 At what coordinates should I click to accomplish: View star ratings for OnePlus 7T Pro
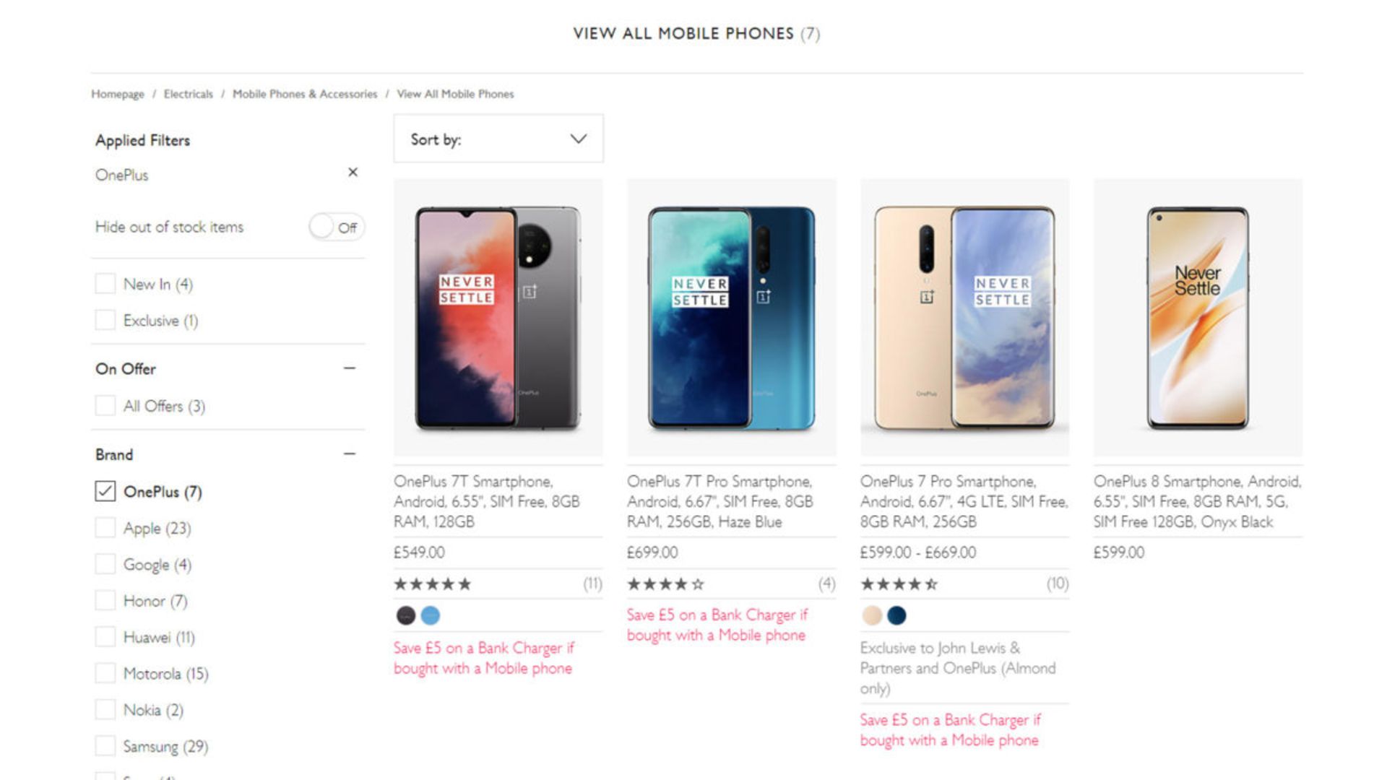665,584
